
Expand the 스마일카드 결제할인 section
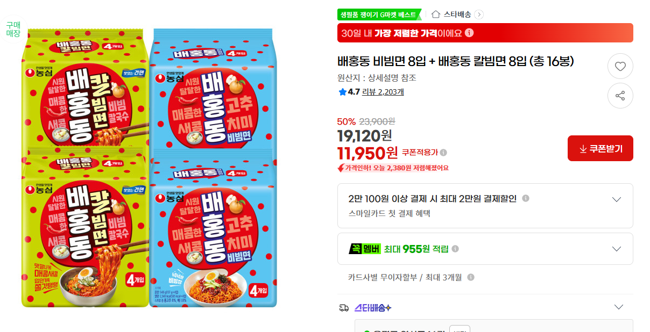pos(617,199)
